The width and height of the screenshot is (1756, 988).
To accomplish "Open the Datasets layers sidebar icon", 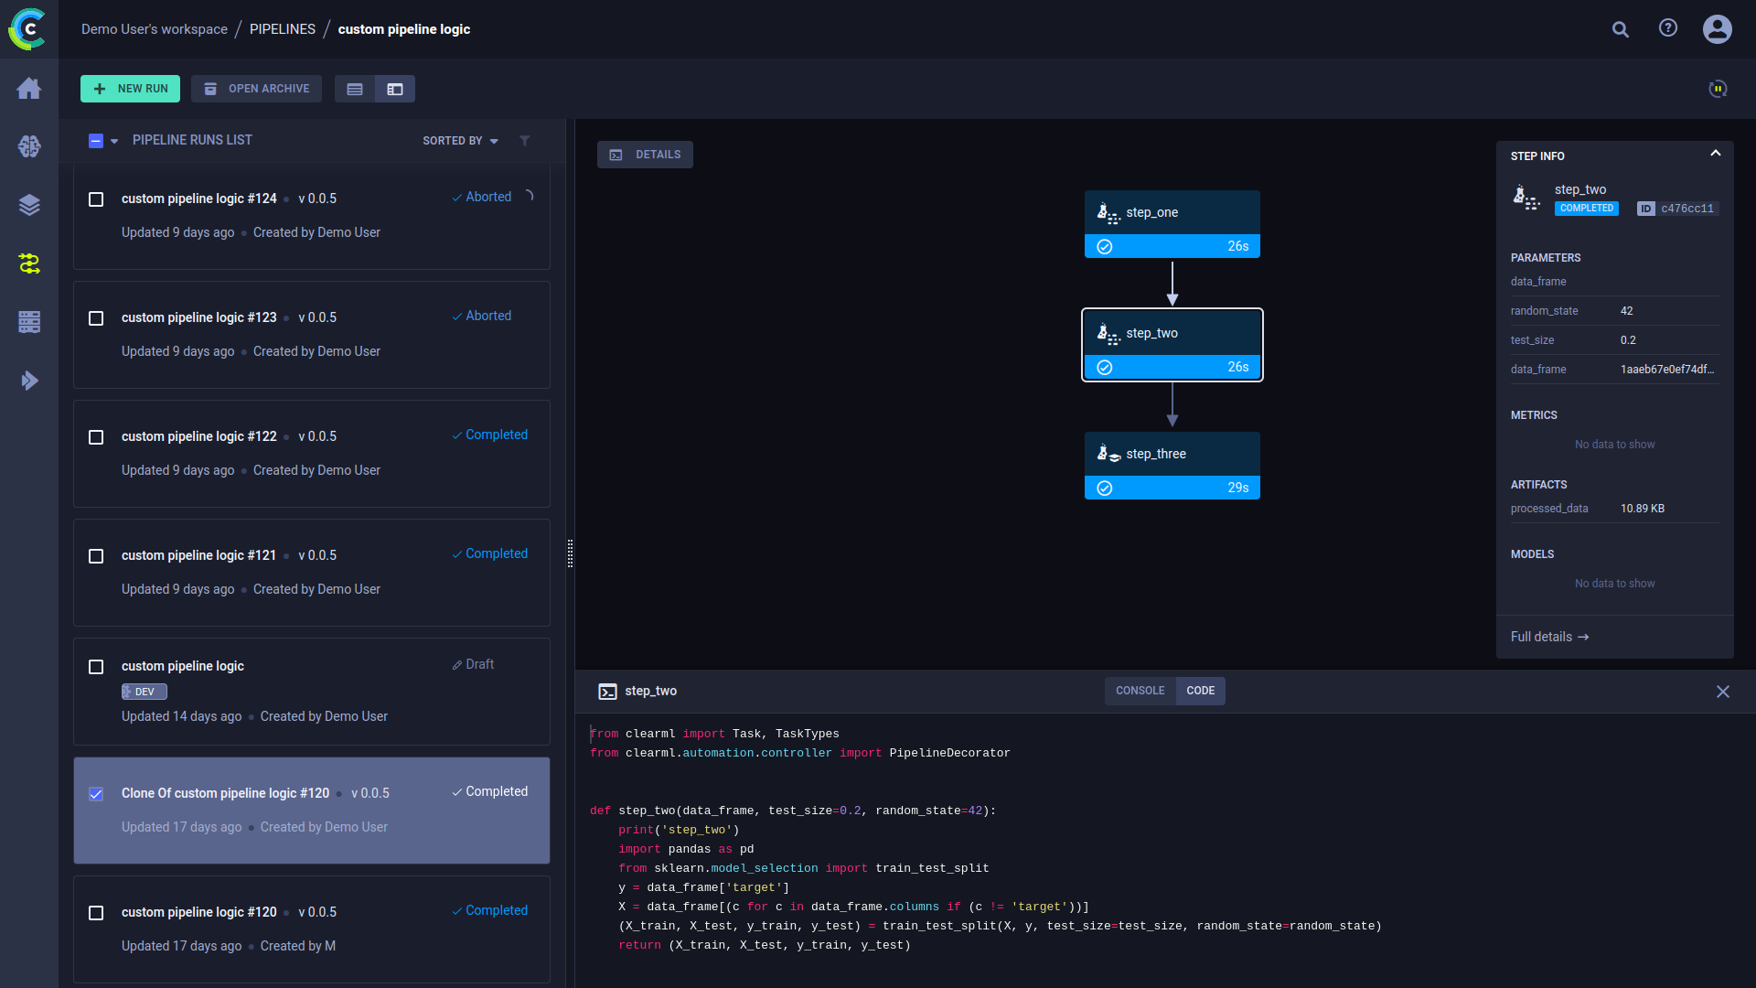I will tap(29, 205).
